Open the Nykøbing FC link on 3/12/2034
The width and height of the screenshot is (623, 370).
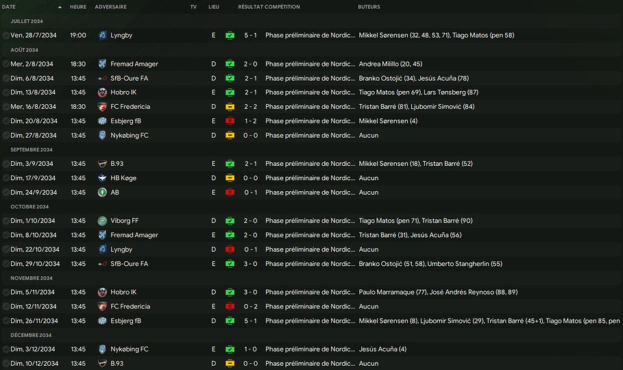tap(130, 349)
